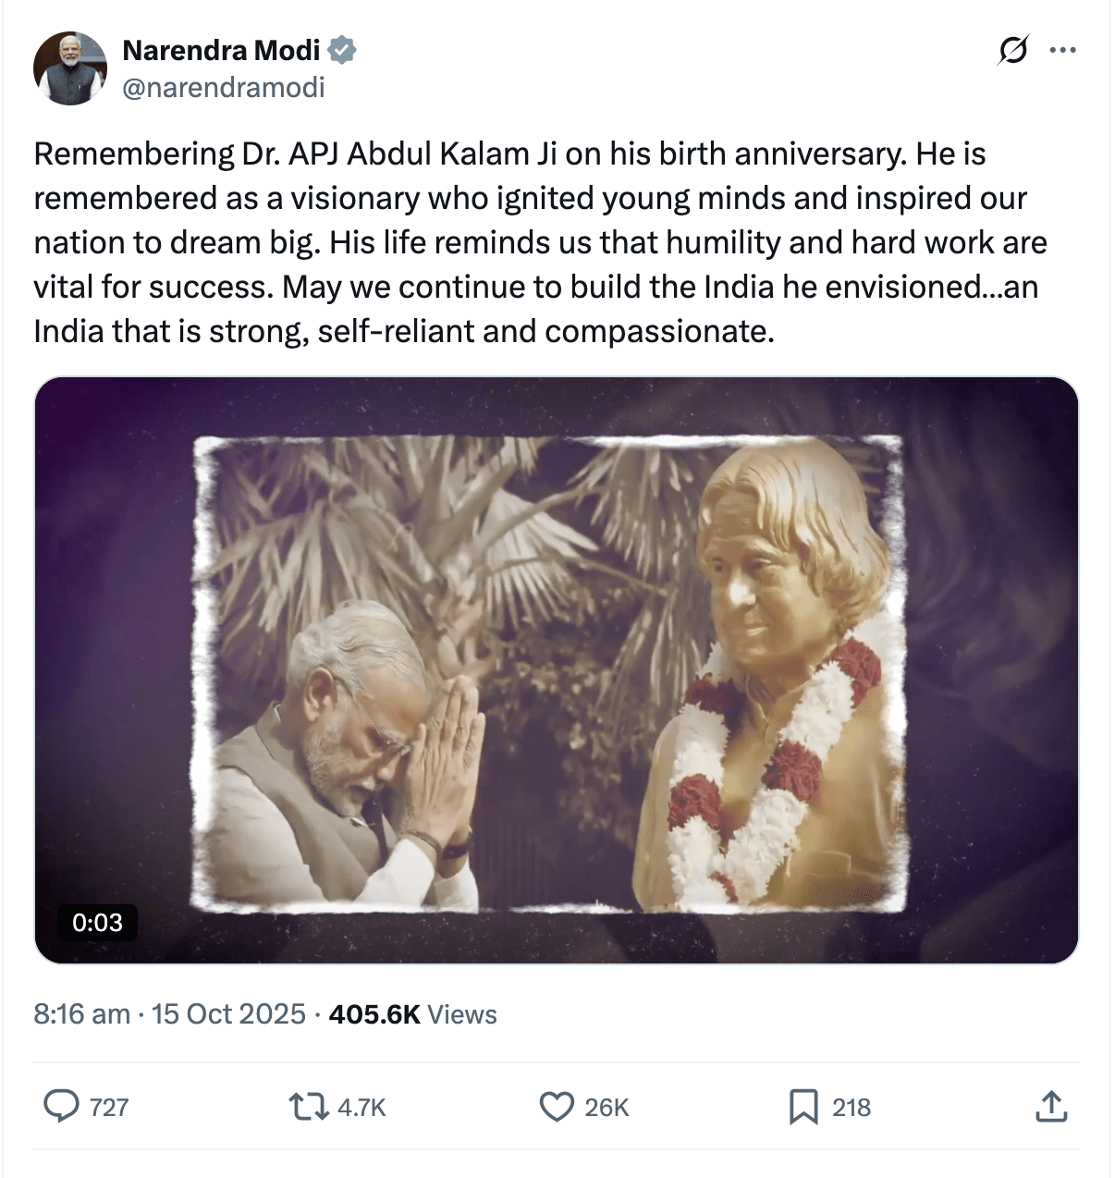1115x1178 pixels.
Task: Open the 8:16 am 15 Oct 2025 timestamp
Action: pyautogui.click(x=169, y=1014)
